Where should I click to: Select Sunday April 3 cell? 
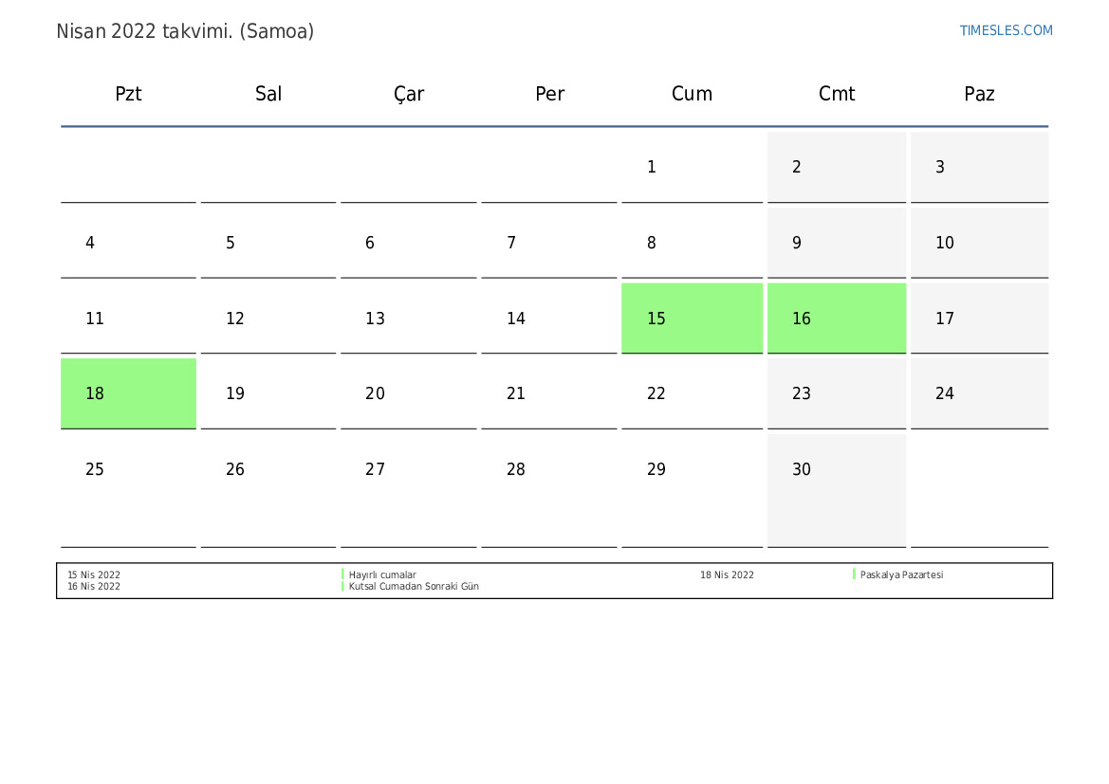[x=979, y=168]
